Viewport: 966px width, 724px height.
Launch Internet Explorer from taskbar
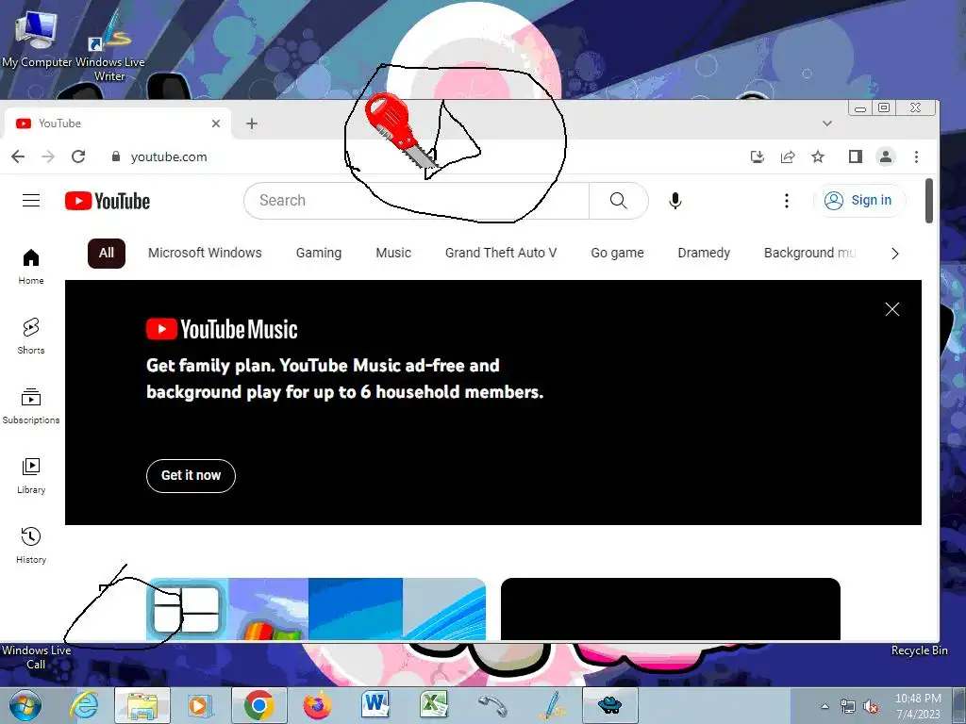pyautogui.click(x=84, y=705)
